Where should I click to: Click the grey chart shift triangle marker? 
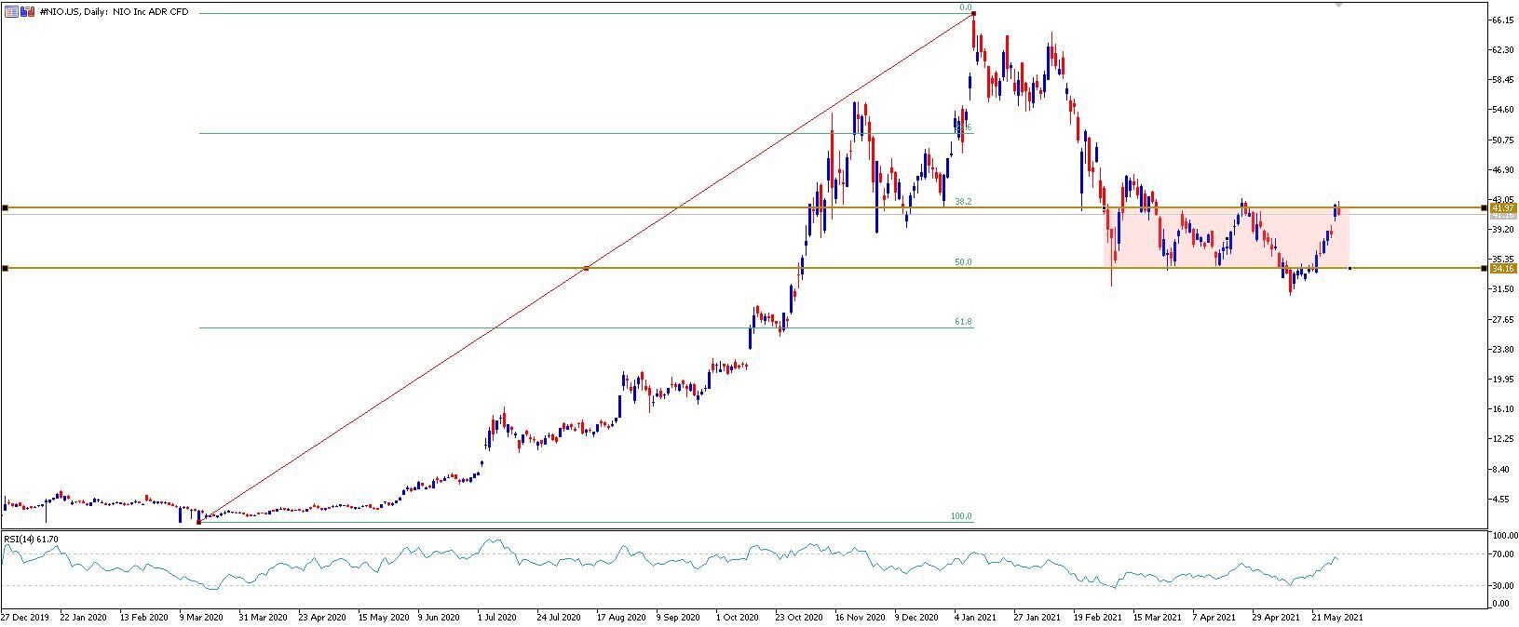point(1339,5)
